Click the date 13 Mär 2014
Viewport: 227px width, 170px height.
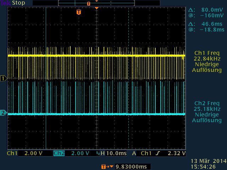209,161
